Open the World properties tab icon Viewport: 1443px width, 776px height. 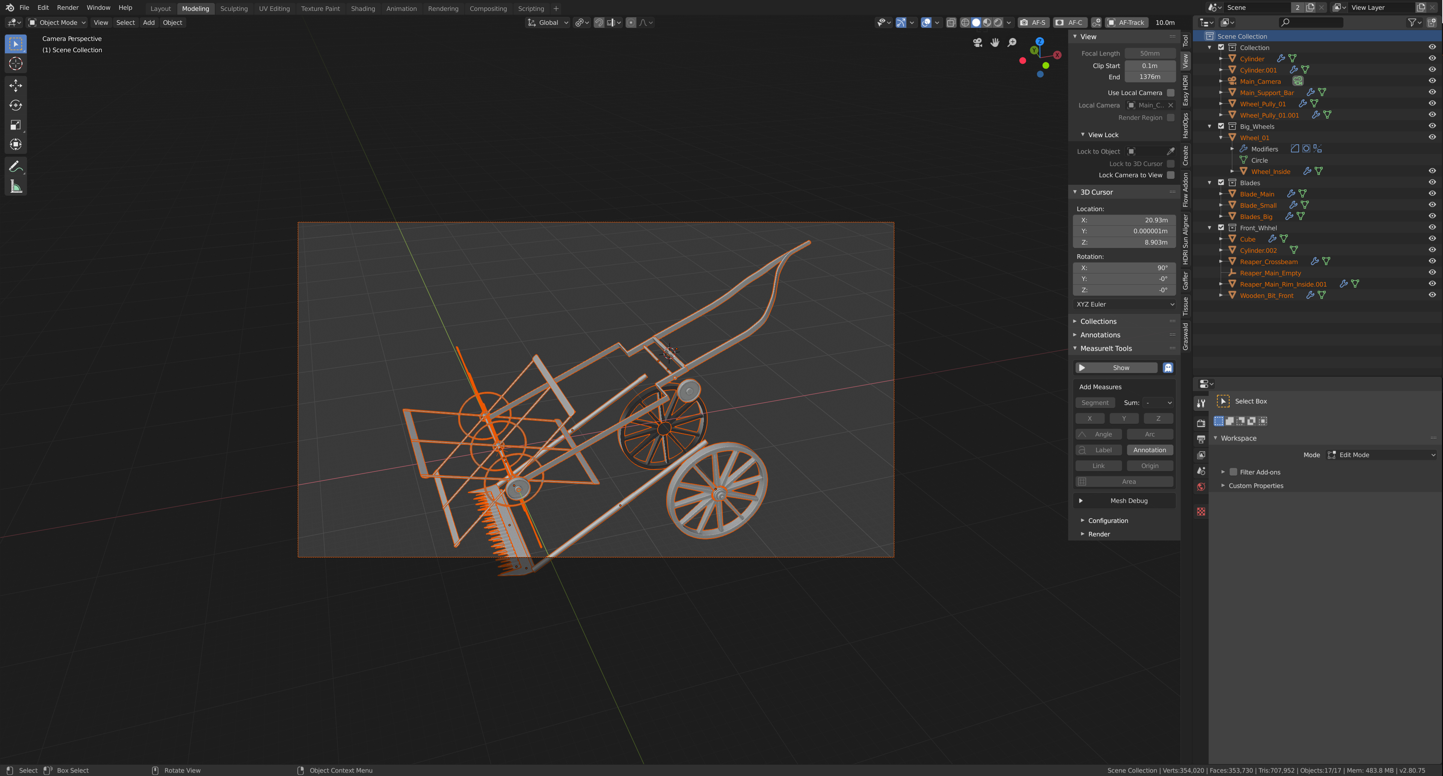pos(1200,487)
